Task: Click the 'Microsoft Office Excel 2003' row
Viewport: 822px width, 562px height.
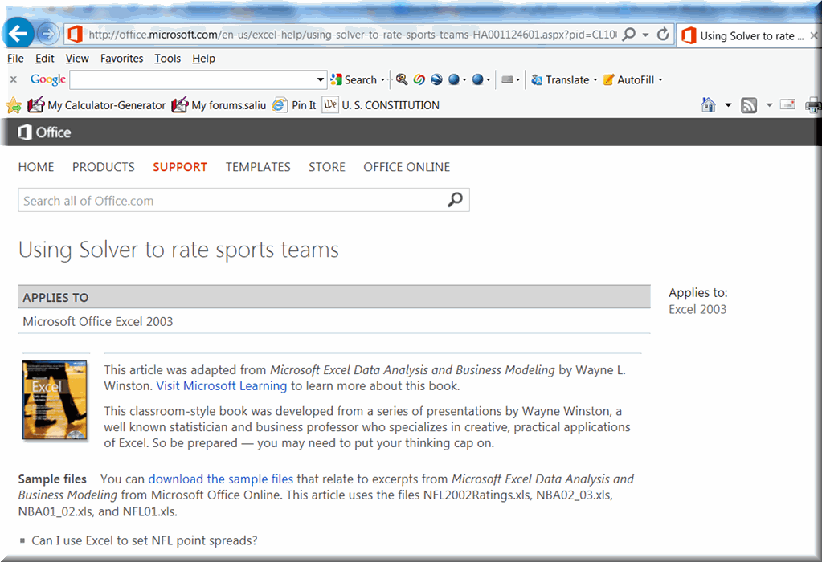Action: 334,322
